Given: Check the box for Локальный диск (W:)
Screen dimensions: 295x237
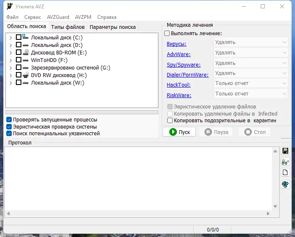Looking at the screenshot, I should click(18, 82).
